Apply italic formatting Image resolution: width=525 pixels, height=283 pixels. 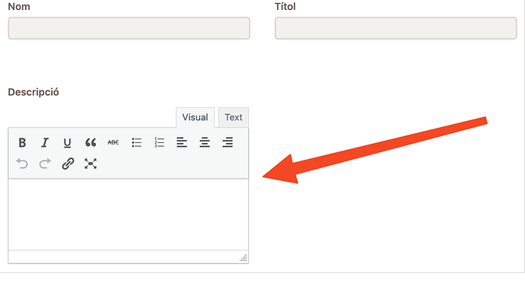(x=45, y=143)
